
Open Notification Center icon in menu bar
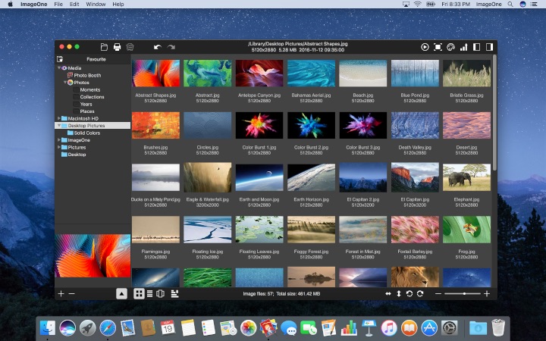coord(533,5)
